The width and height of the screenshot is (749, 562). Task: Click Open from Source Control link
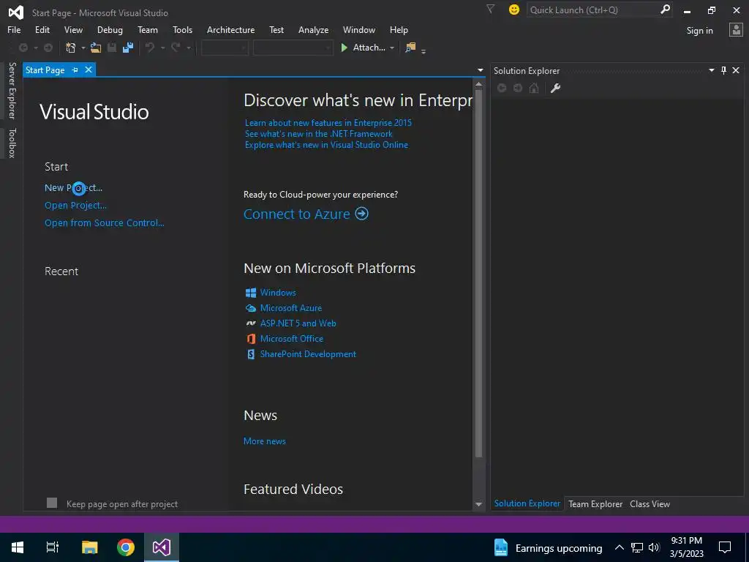pyautogui.click(x=104, y=222)
